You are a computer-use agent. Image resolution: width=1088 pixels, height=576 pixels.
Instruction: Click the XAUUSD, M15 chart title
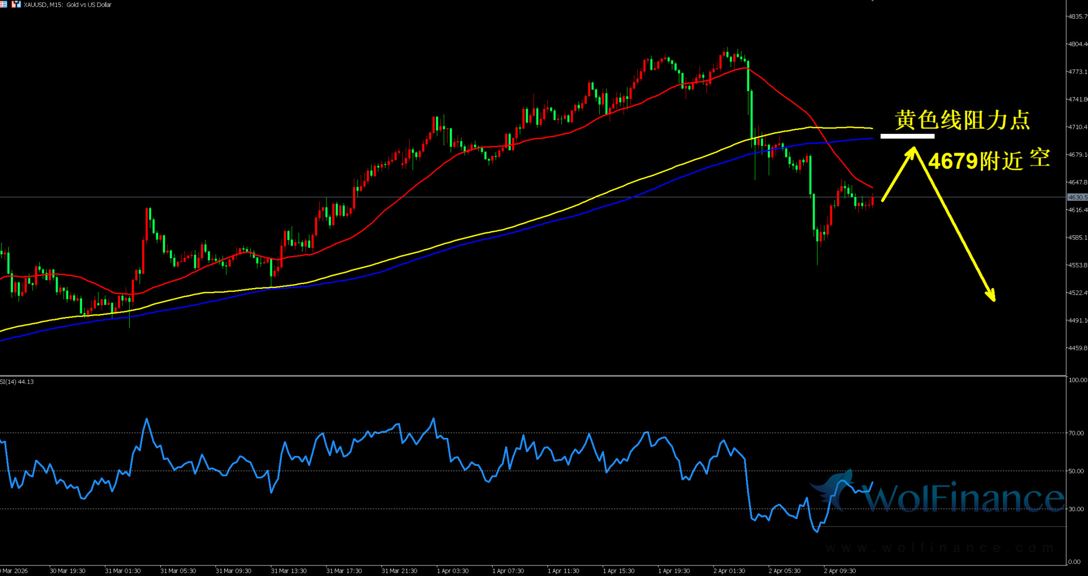click(67, 5)
